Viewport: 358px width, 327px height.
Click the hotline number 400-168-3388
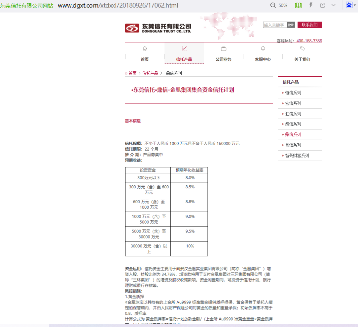tap(309, 41)
